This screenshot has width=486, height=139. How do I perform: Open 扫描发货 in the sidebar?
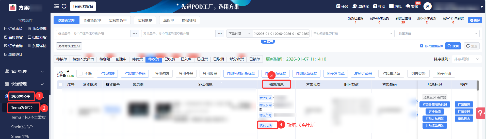37,37
